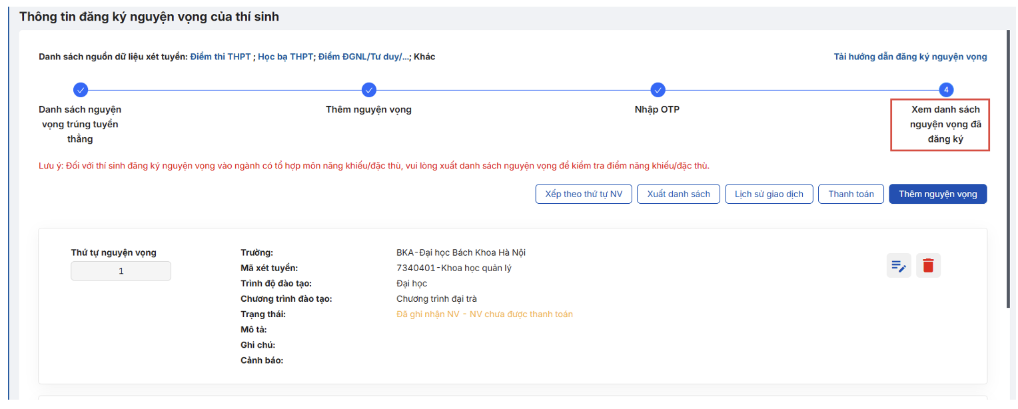
Task: Export list with Xuất danh sách button
Action: coord(678,194)
